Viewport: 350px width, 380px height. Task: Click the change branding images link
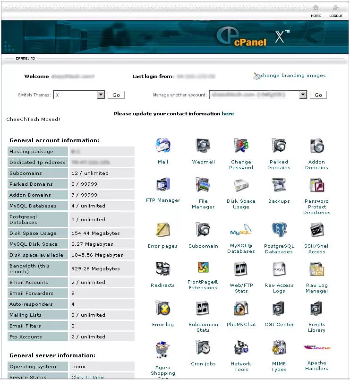tap(293, 76)
